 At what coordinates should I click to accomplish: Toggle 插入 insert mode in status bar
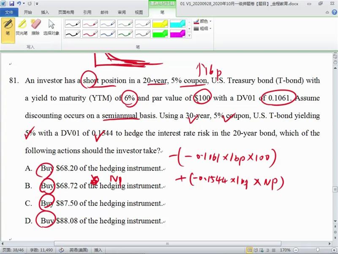click(98, 250)
